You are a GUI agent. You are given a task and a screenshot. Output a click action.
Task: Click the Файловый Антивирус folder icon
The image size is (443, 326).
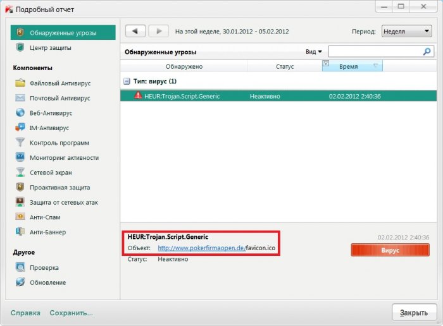coord(20,83)
